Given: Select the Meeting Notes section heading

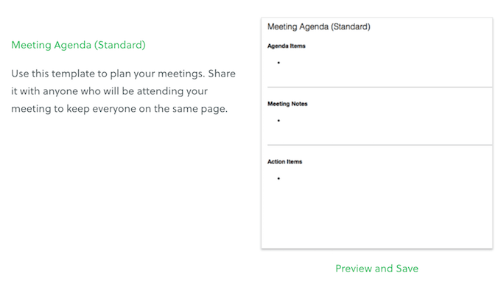Looking at the screenshot, I should click(287, 104).
